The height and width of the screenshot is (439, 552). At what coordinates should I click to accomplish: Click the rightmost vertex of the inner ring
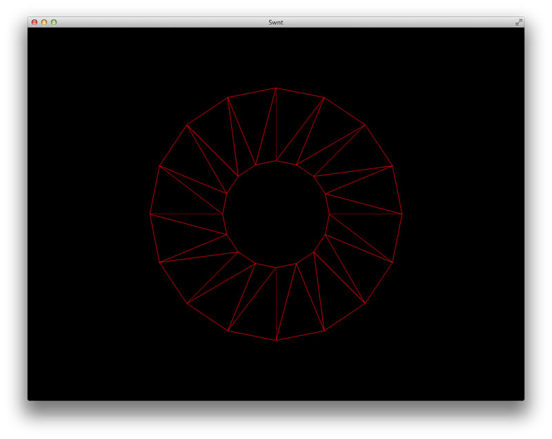(x=329, y=214)
